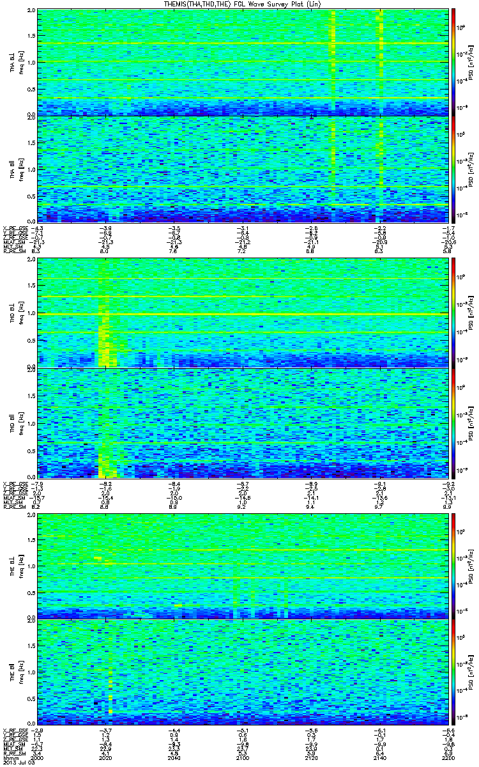Click the THE BL PSD color bar
This screenshot has height=767, width=479.
coord(454,565)
